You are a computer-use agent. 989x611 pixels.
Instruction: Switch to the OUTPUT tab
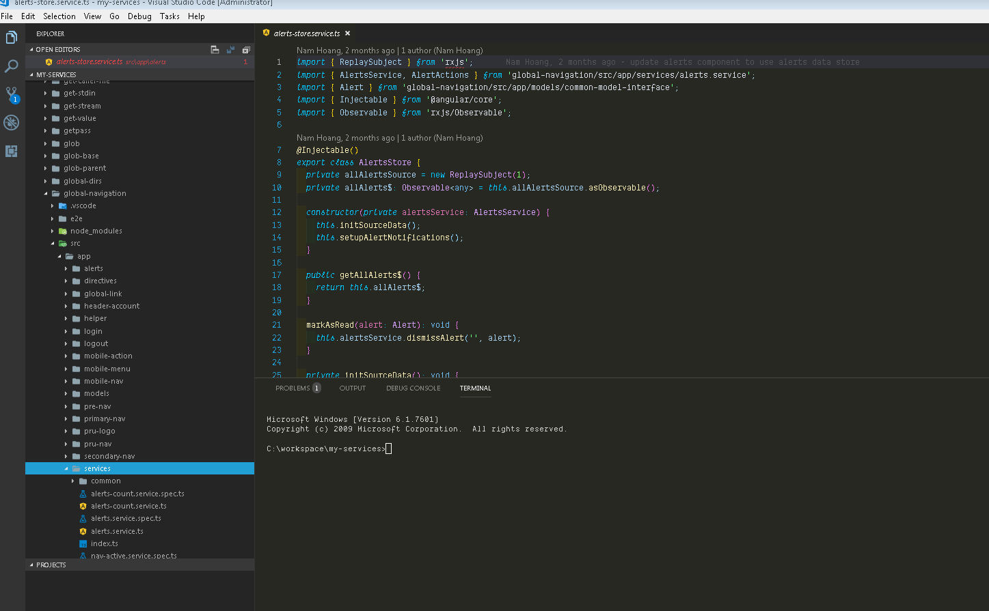tap(352, 388)
